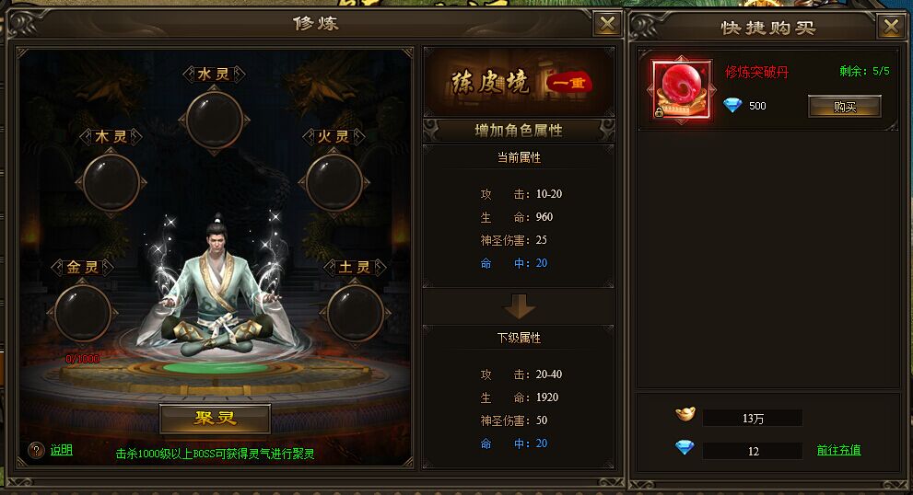Buy the 修炼突破丹 with 购买 button
This screenshot has width=913, height=495.
844,107
